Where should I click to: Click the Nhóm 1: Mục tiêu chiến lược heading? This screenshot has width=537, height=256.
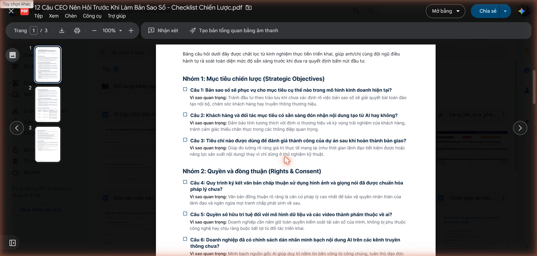coord(253,79)
